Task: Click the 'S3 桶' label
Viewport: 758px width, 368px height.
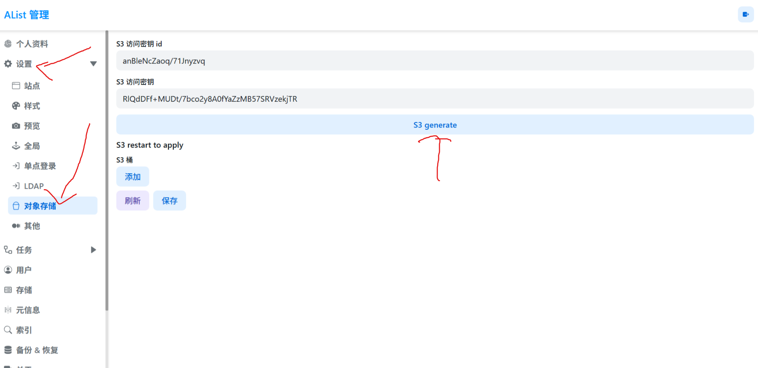Action: (x=124, y=160)
